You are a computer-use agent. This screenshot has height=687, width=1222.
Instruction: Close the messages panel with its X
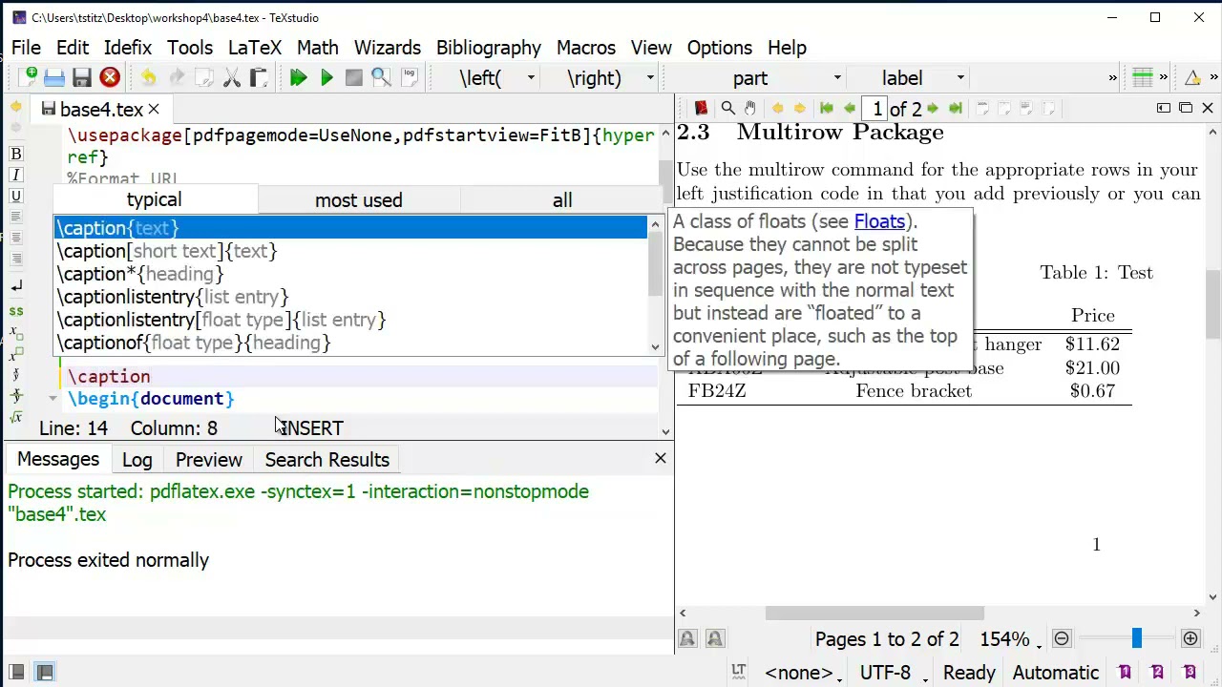click(x=660, y=459)
